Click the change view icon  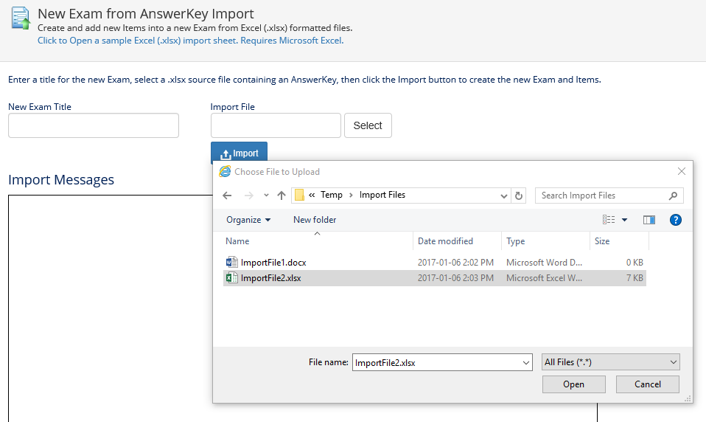click(609, 220)
